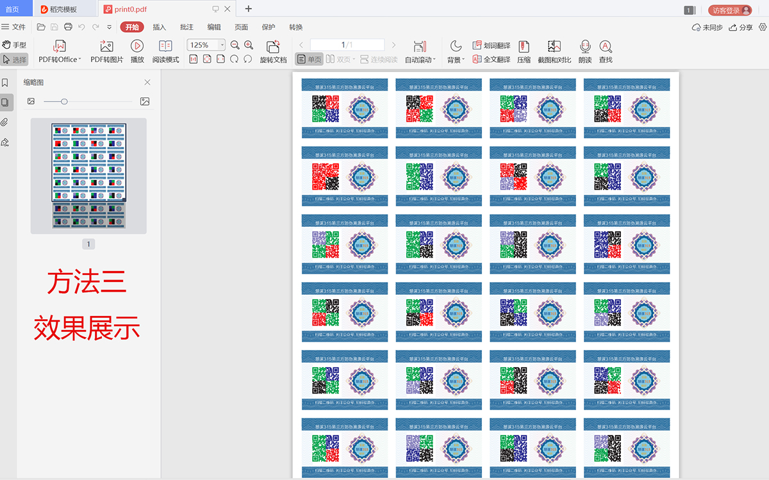Click the zoom out magnifier
Screen dimensions: 769x480
235,45
